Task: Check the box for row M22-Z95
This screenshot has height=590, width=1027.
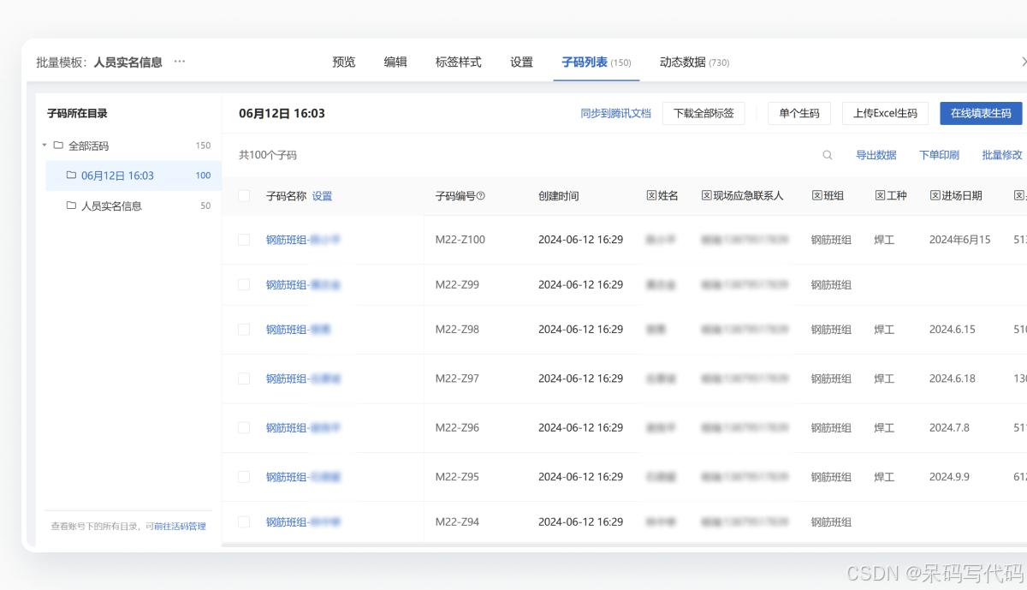Action: (244, 477)
